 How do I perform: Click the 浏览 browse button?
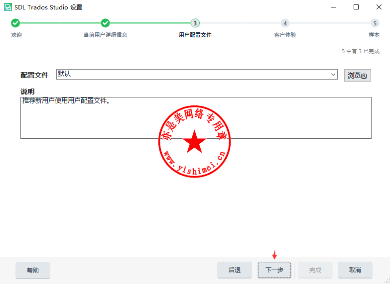(x=358, y=75)
